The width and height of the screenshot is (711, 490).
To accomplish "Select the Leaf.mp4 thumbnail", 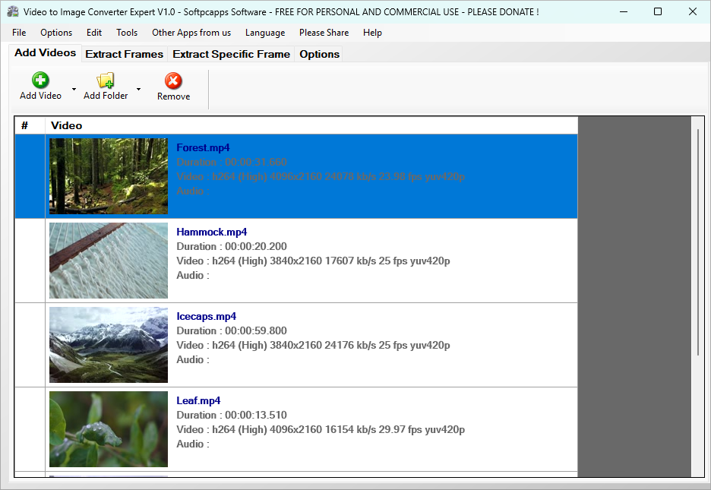I will coord(109,429).
